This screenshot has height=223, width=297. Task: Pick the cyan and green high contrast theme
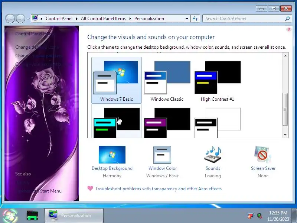[x=116, y=122]
